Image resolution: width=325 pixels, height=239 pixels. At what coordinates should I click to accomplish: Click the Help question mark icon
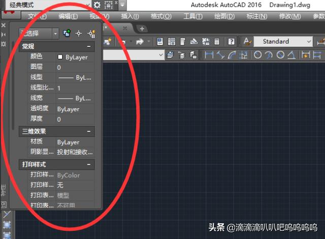point(232,42)
